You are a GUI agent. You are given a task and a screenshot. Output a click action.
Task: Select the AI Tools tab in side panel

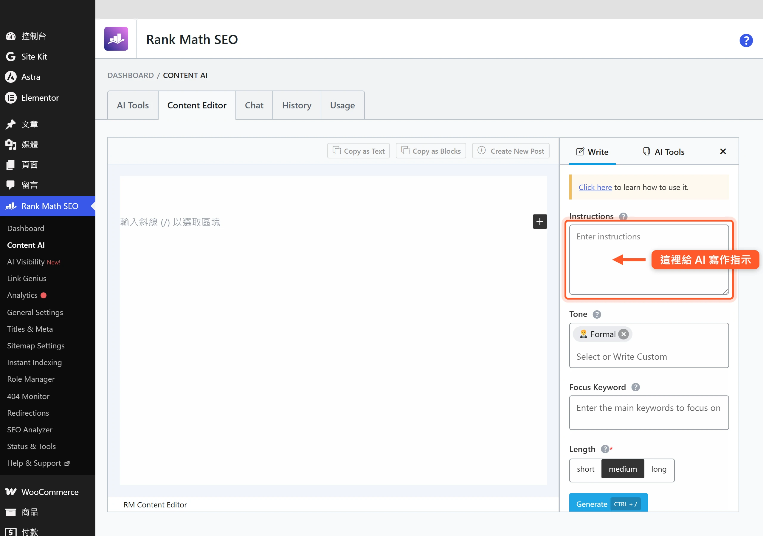point(663,152)
